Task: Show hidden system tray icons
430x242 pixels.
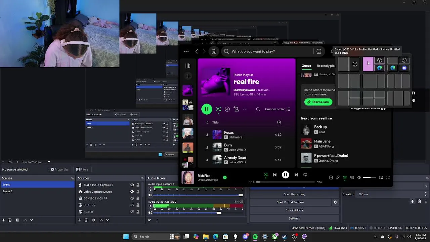Action: (375, 237)
